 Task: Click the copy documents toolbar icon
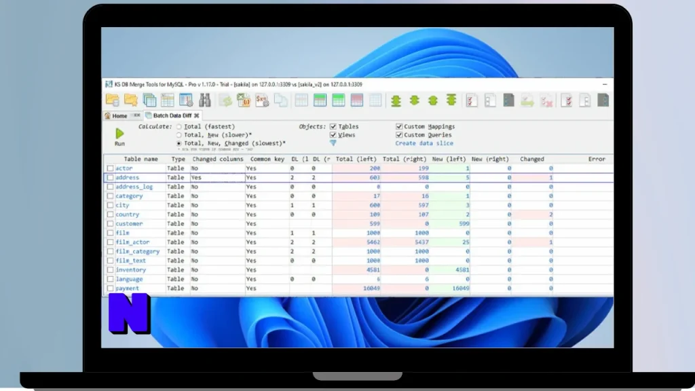280,100
